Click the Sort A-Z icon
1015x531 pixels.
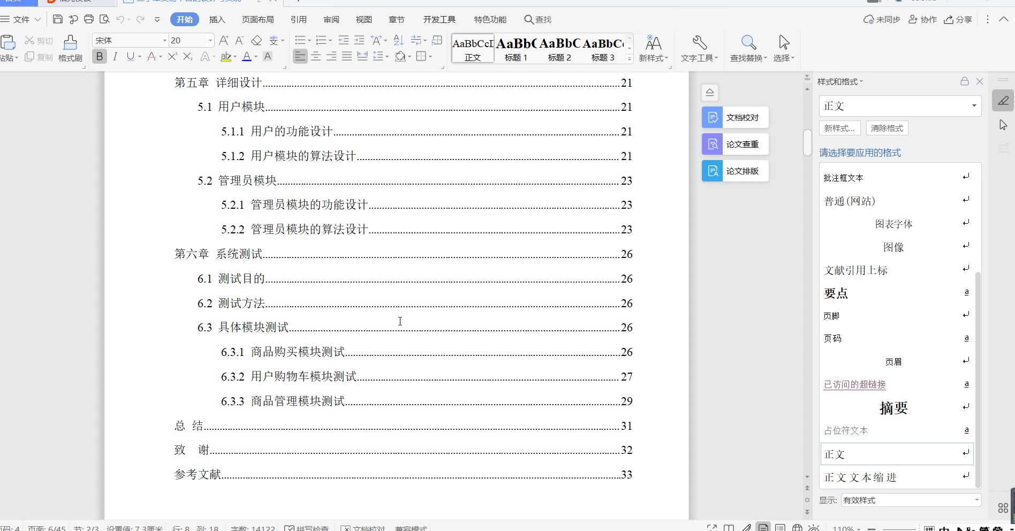[x=398, y=40]
